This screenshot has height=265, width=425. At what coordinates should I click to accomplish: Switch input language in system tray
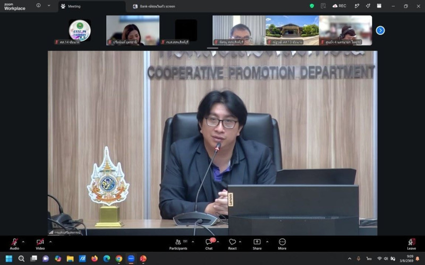point(369,259)
